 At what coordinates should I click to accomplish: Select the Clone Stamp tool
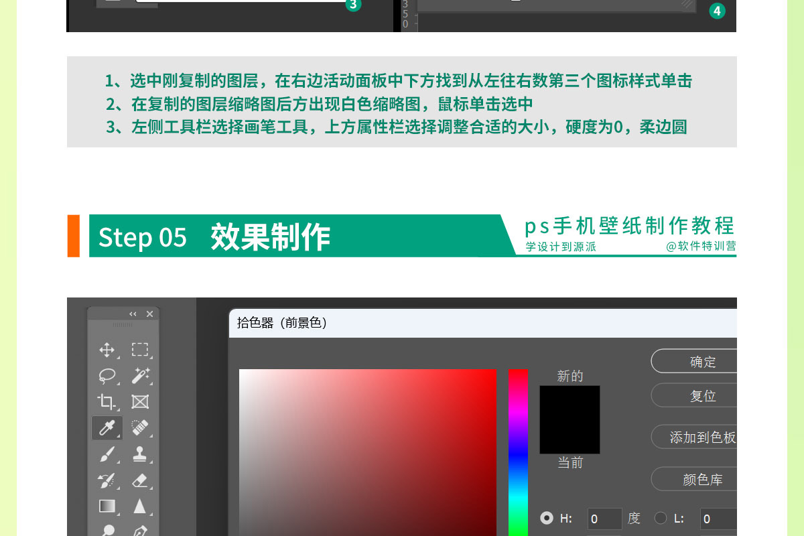point(139,454)
